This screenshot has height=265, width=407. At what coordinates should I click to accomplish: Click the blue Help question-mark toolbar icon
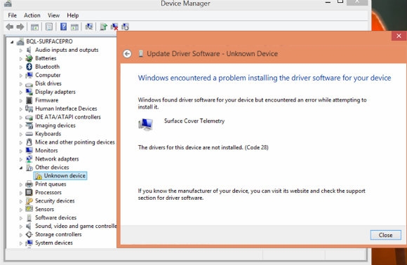pyautogui.click(x=63, y=27)
